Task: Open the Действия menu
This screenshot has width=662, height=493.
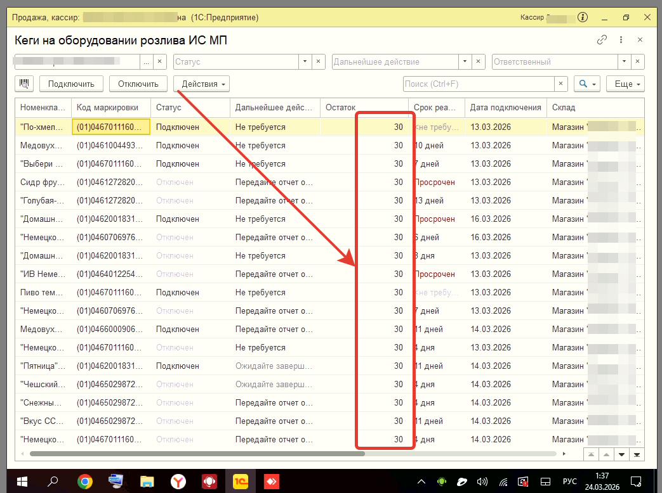Action: click(x=201, y=84)
